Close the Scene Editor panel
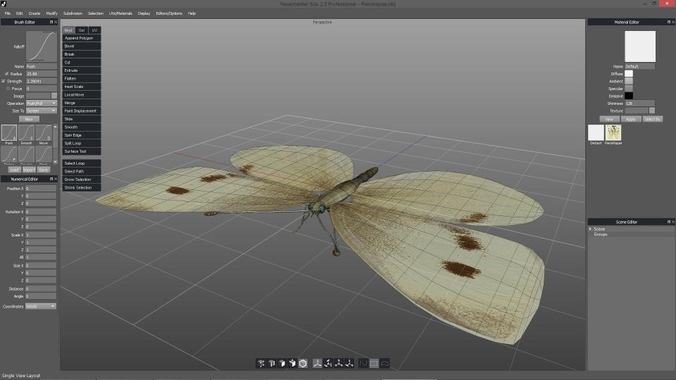 [673, 222]
